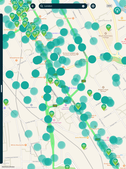
Task: Tap the Cumberland Market street label
Action: [12, 157]
